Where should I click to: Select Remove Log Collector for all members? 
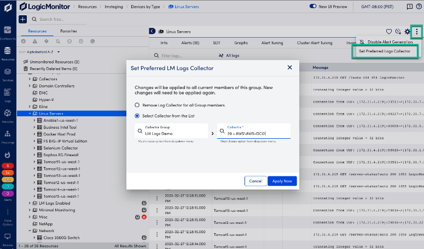137,105
